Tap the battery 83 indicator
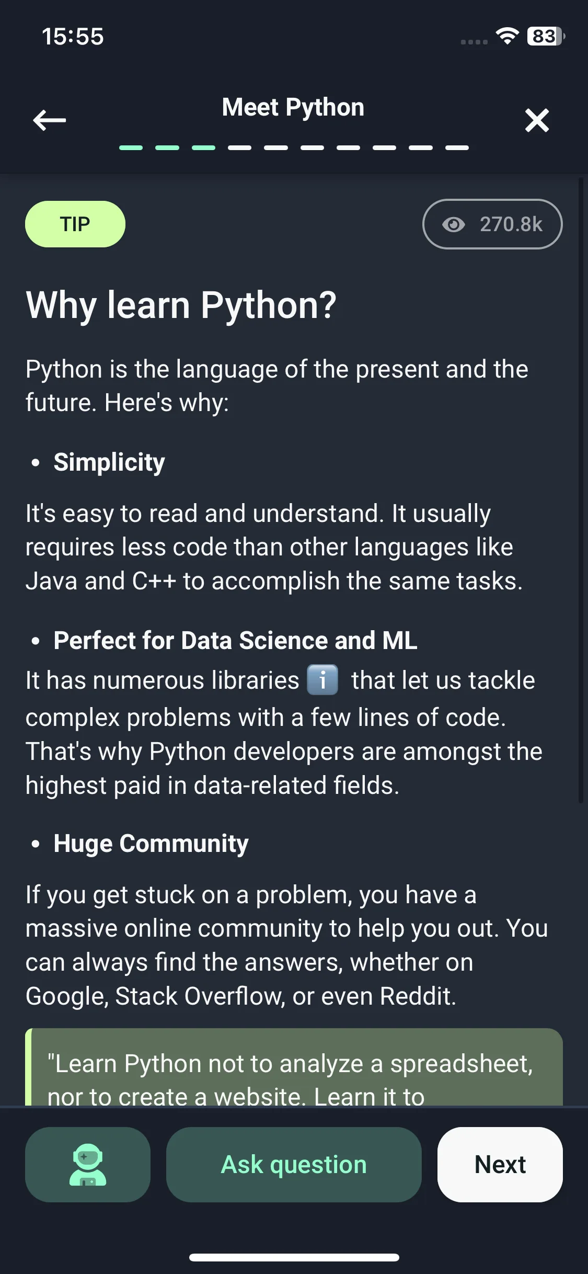The height and width of the screenshot is (1274, 588). point(546,36)
